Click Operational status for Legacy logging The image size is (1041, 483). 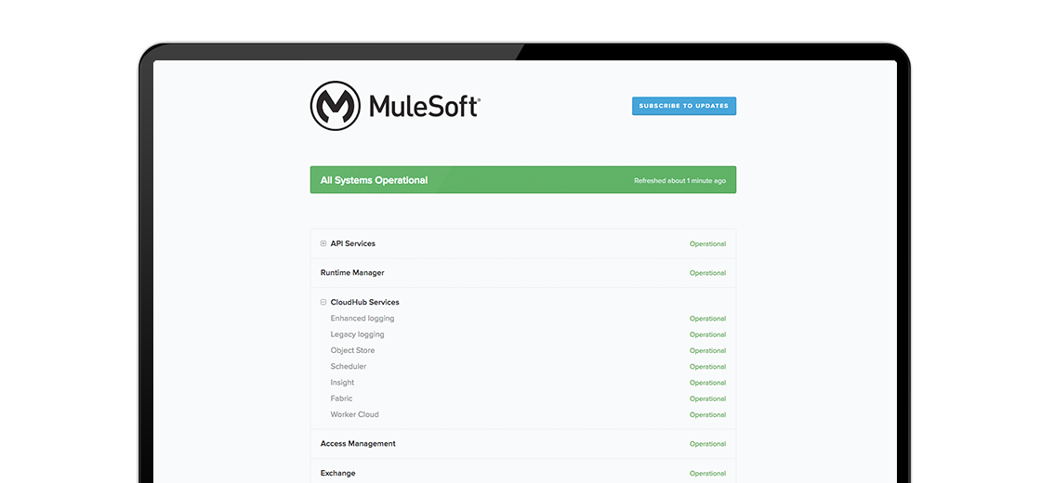(707, 334)
